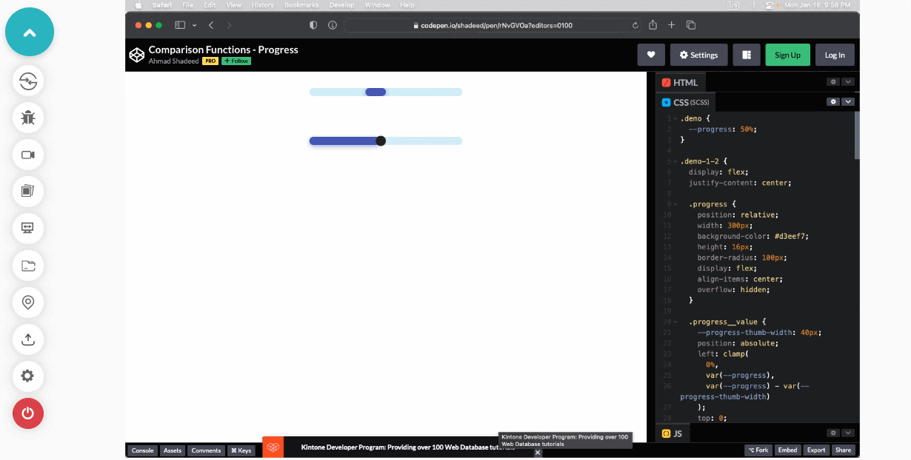Image resolution: width=911 pixels, height=460 pixels.
Task: Collapse the teal chevron at the sidebar top
Action: [x=30, y=32]
